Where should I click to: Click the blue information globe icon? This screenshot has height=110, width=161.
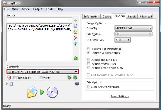pyautogui.click(x=77, y=84)
